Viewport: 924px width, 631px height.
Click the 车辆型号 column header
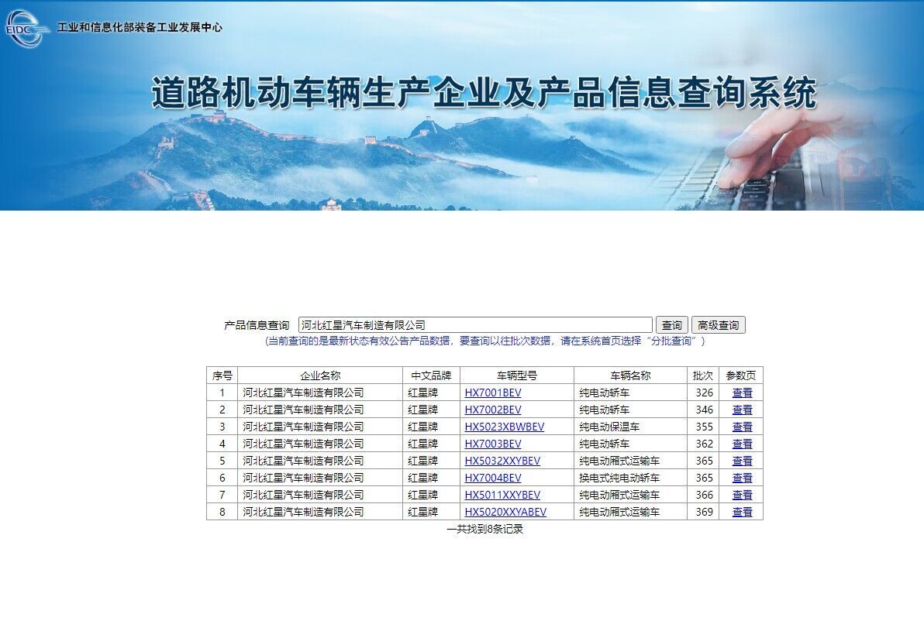point(517,376)
